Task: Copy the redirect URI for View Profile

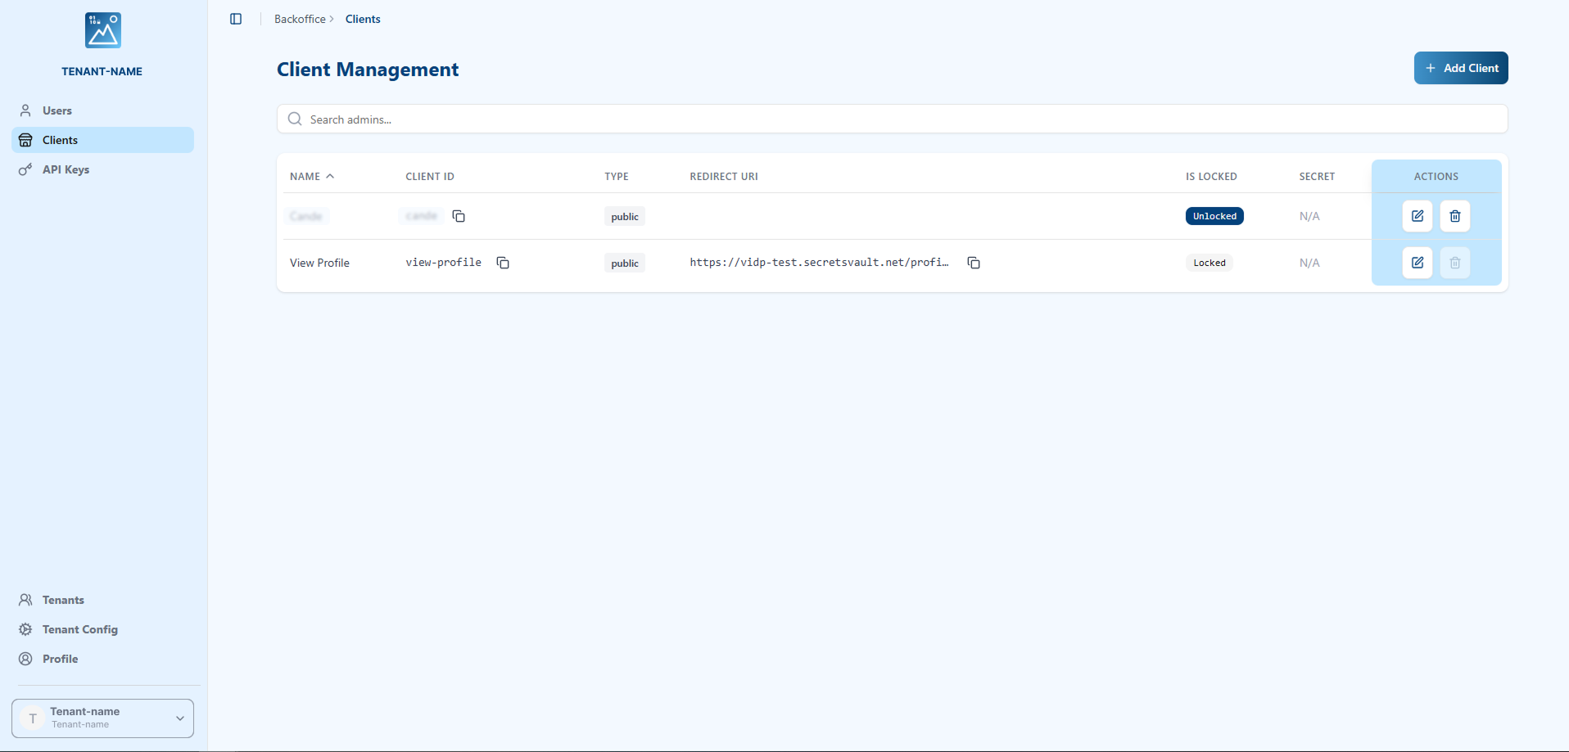Action: click(x=974, y=263)
